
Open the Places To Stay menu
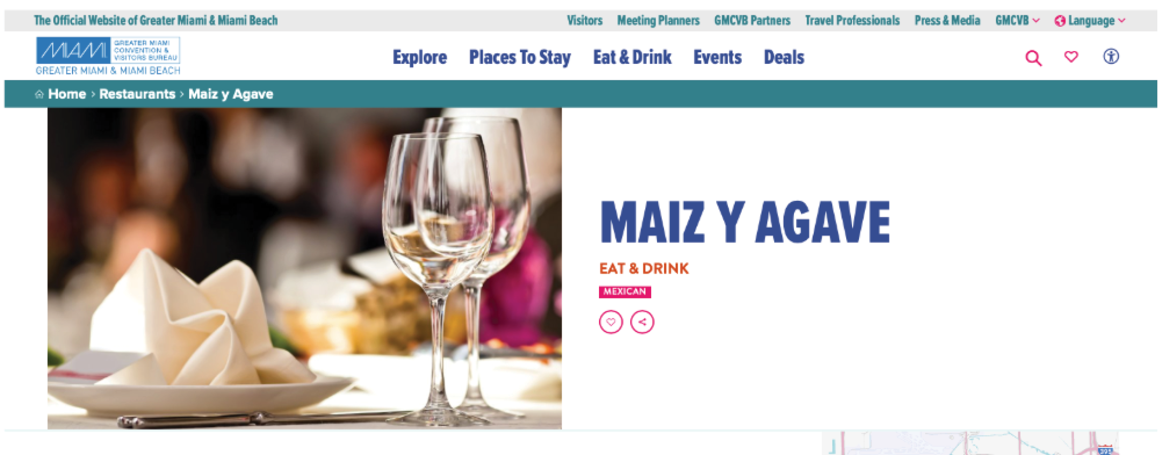point(520,57)
